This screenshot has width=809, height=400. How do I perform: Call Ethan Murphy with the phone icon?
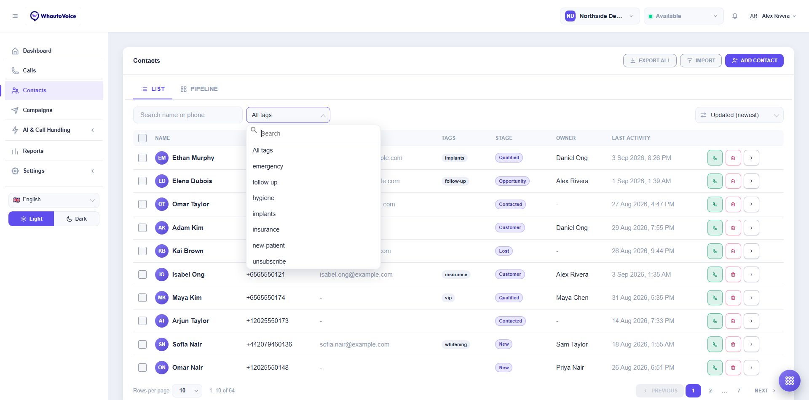pyautogui.click(x=715, y=158)
